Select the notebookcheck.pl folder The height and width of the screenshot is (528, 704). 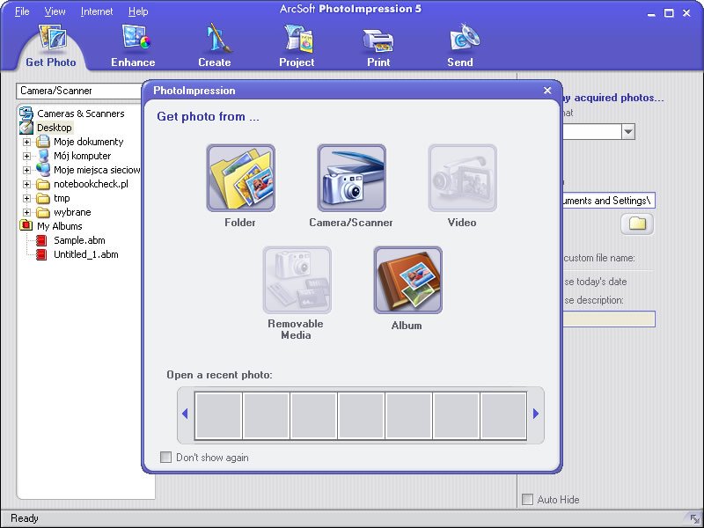(91, 184)
